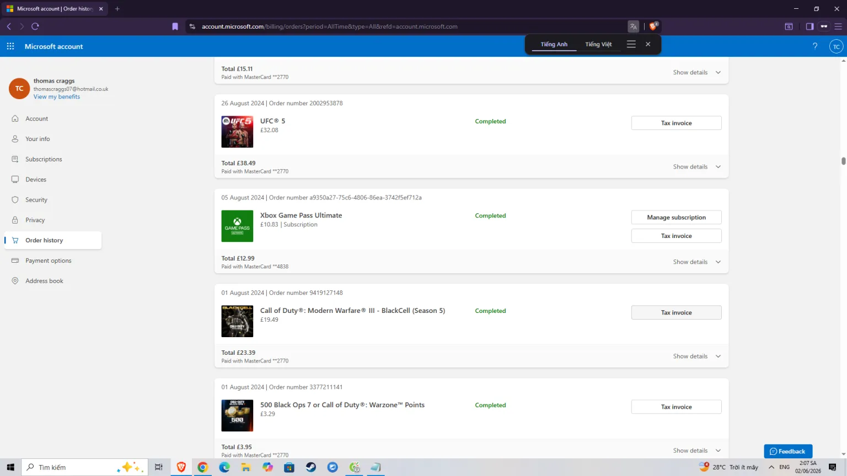Open the Microsoft app launcher grid icon
This screenshot has height=476, width=847.
10,46
